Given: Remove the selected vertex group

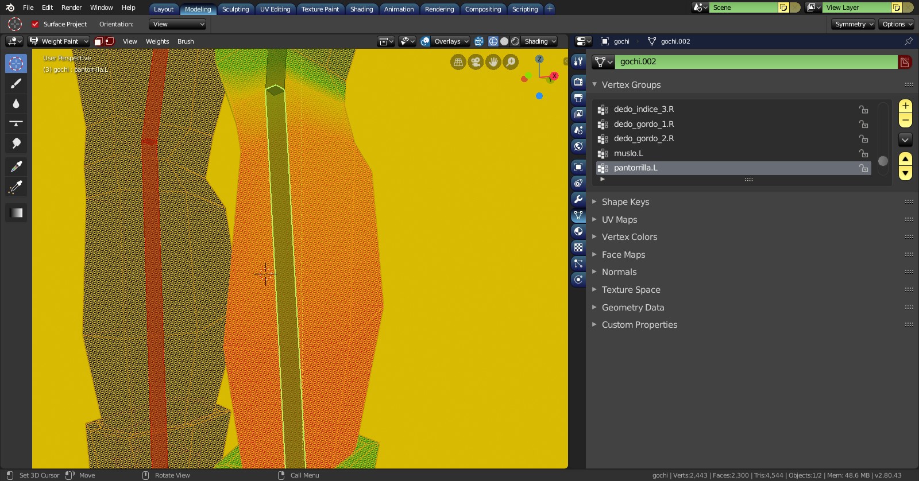Looking at the screenshot, I should (x=905, y=121).
